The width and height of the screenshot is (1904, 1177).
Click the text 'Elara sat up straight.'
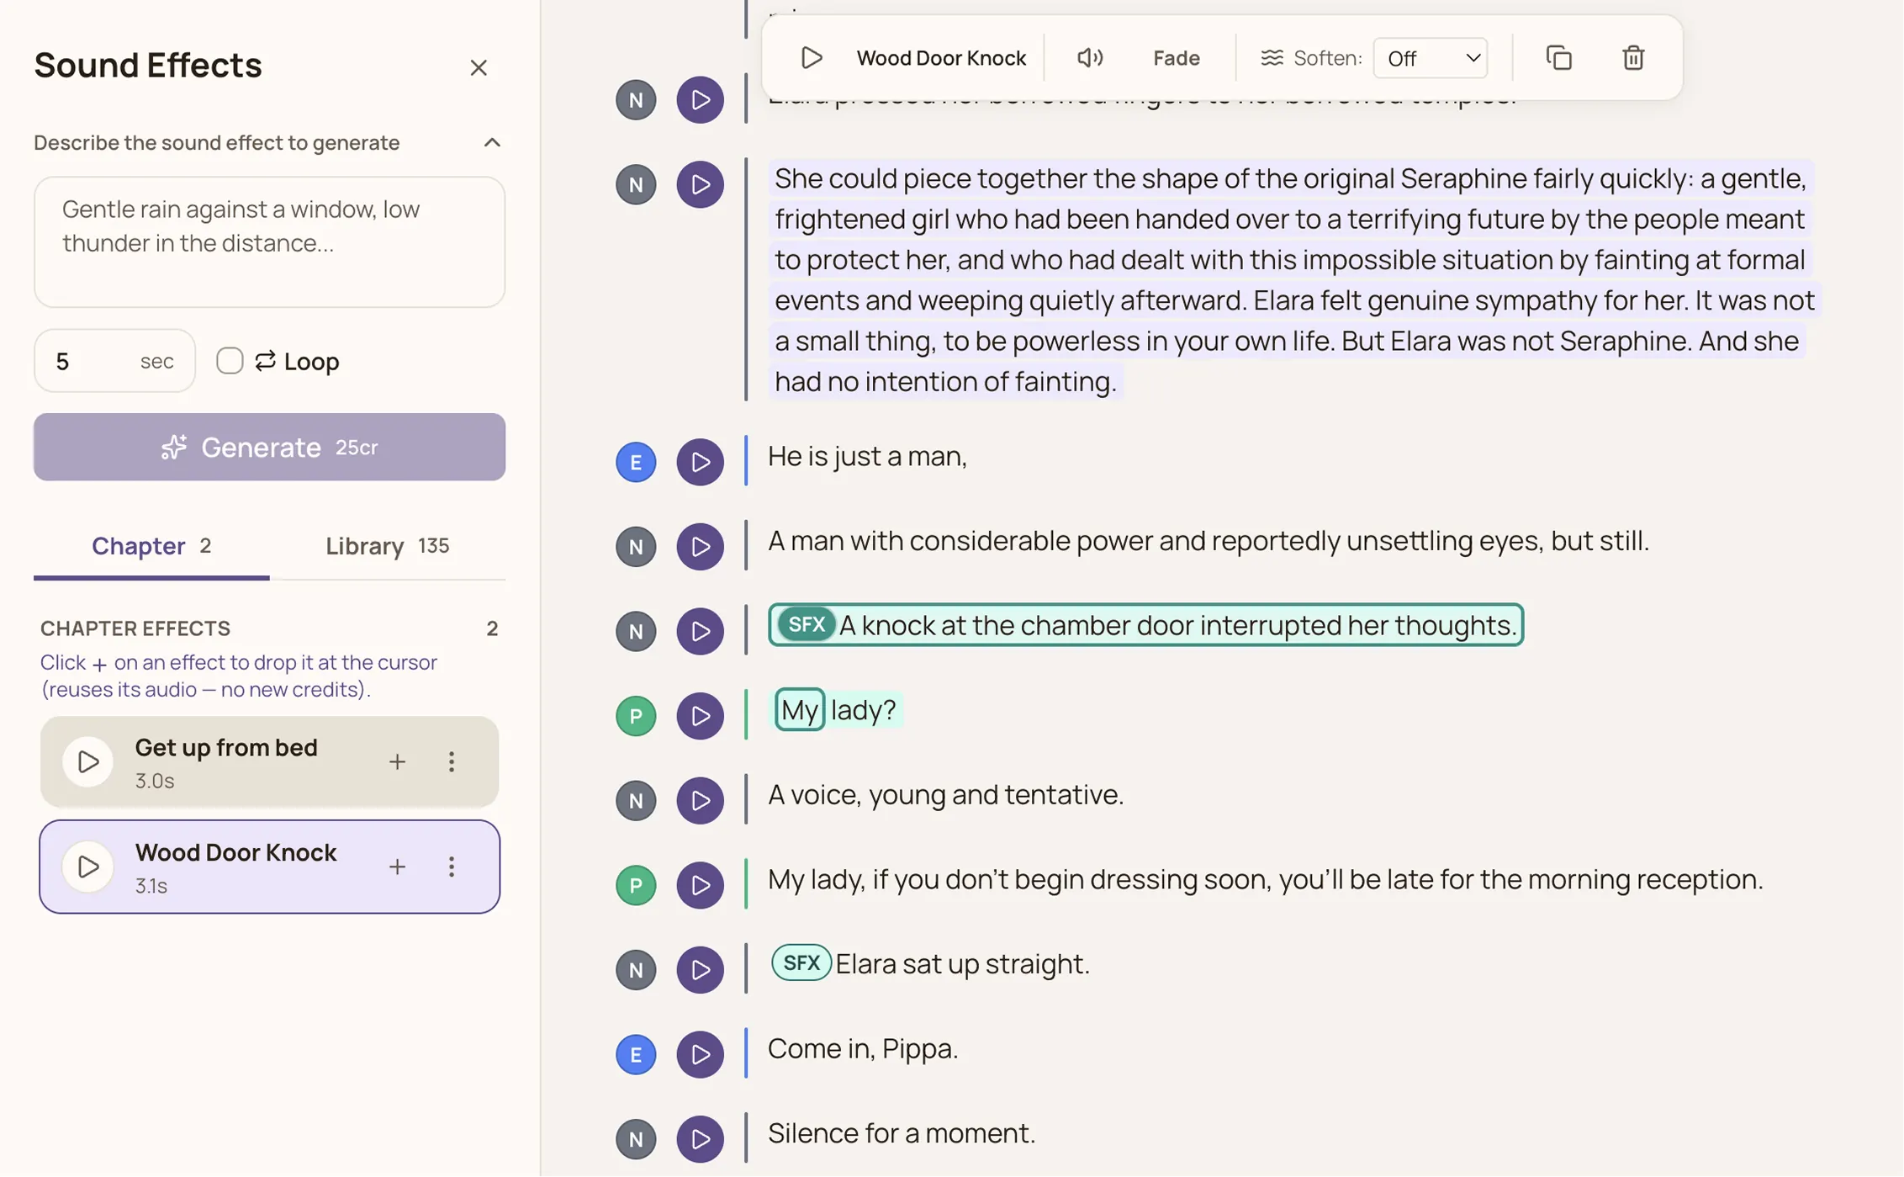(962, 963)
